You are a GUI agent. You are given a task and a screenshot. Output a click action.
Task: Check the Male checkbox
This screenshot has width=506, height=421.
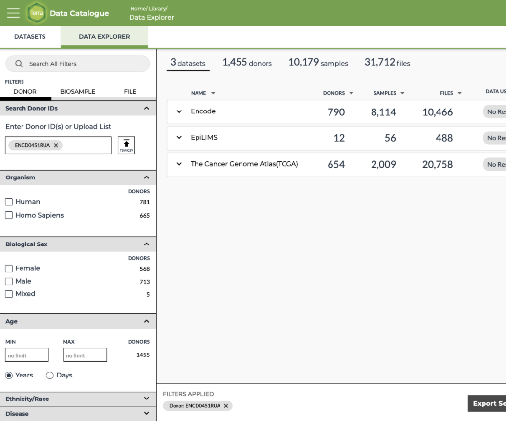(x=9, y=281)
